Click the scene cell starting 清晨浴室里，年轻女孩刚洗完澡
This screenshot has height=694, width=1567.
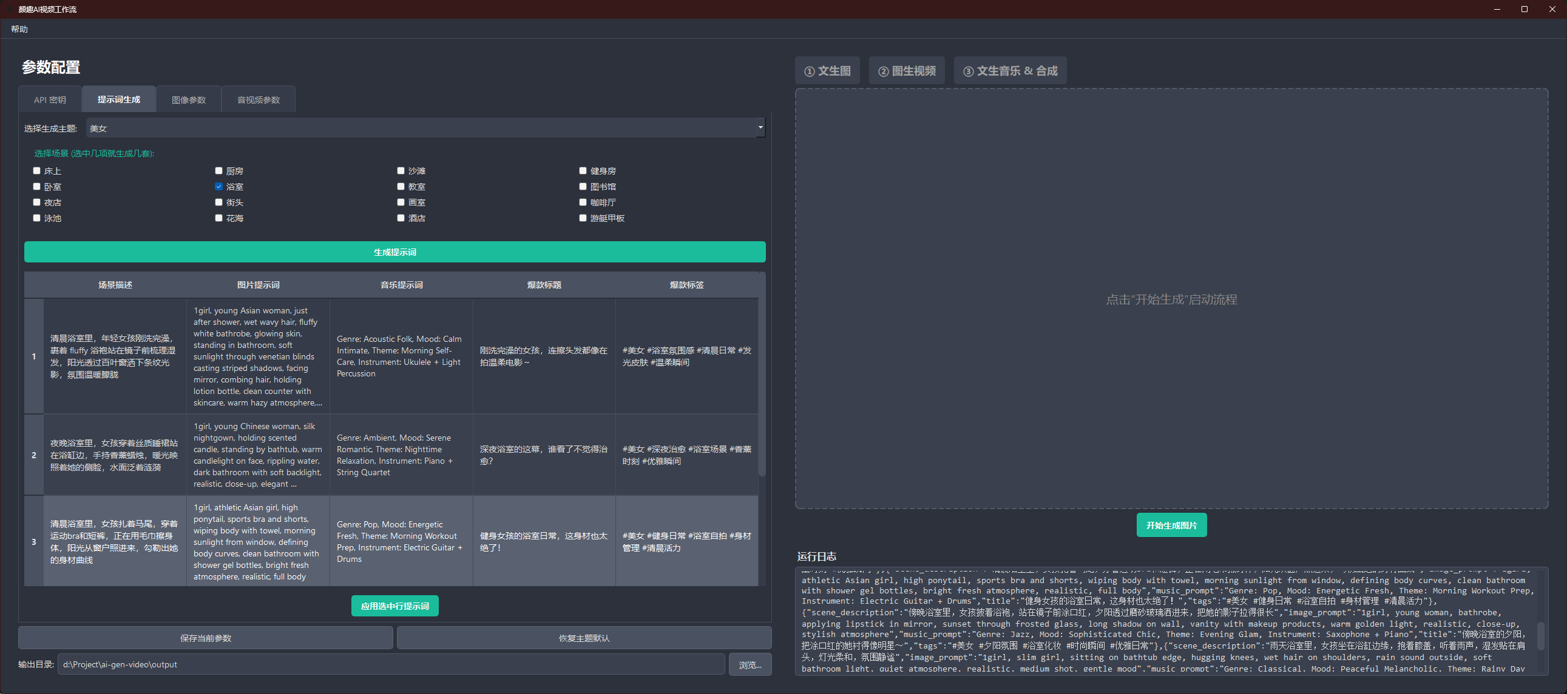pos(115,356)
